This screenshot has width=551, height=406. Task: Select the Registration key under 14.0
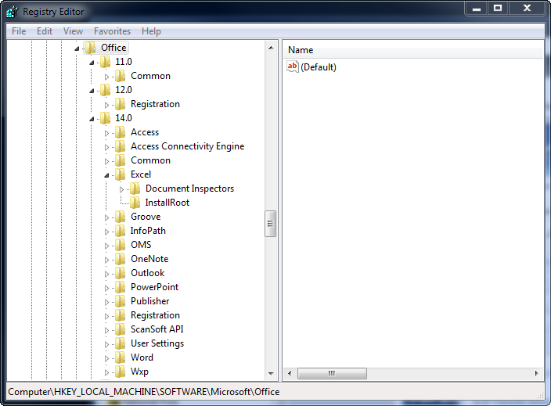[155, 315]
